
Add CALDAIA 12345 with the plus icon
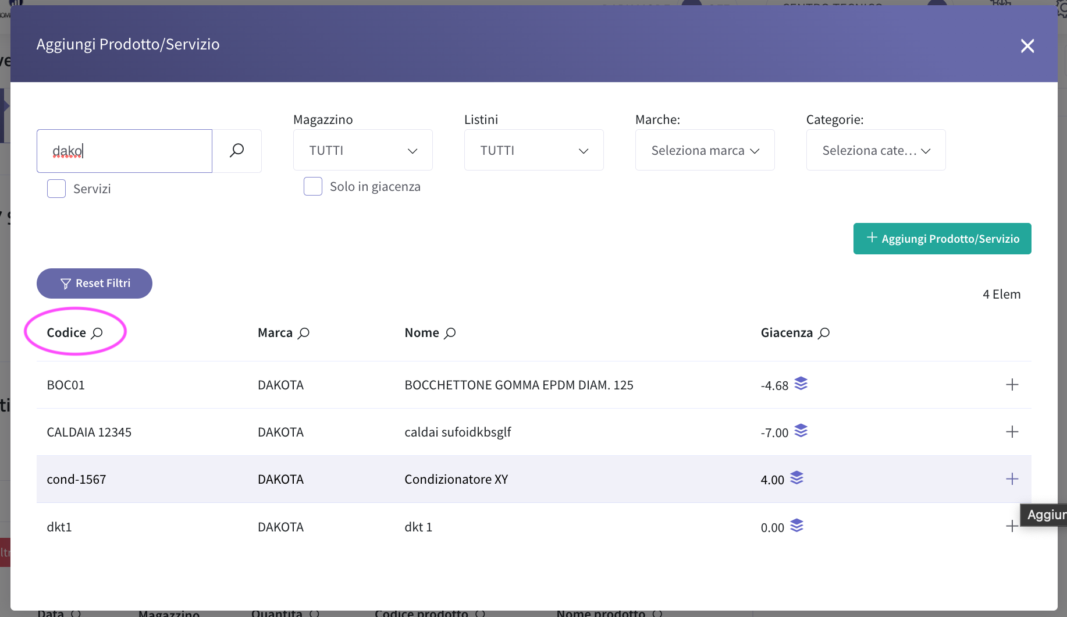point(1012,432)
